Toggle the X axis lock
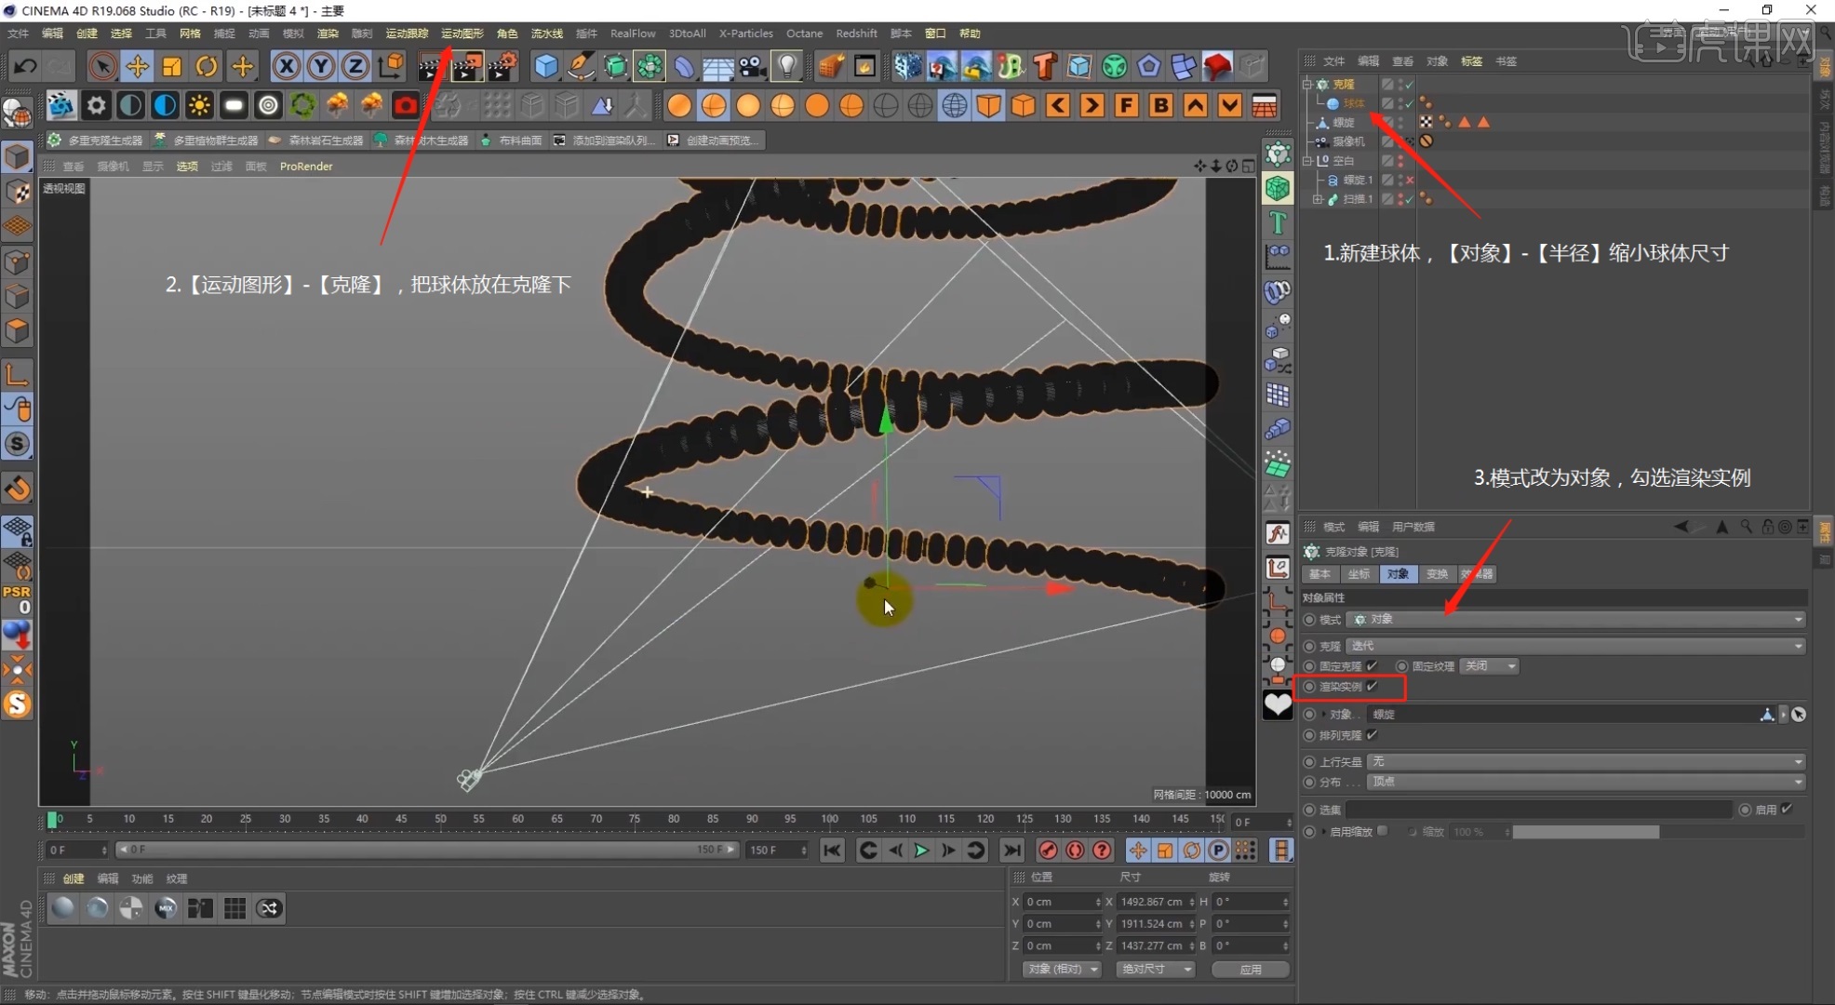 point(287,66)
